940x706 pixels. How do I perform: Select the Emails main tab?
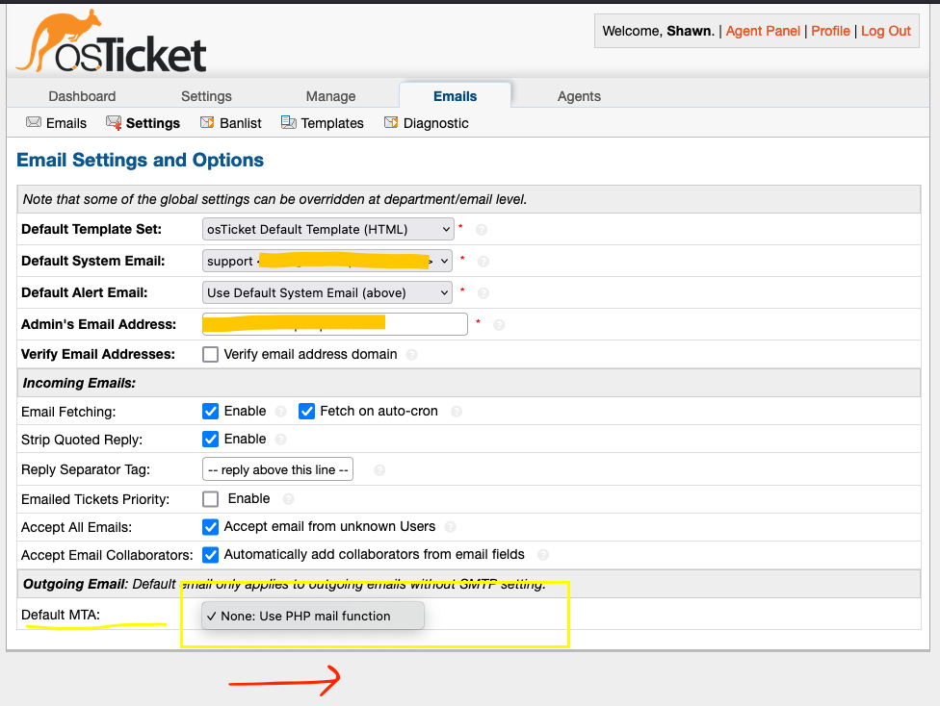[x=455, y=96]
